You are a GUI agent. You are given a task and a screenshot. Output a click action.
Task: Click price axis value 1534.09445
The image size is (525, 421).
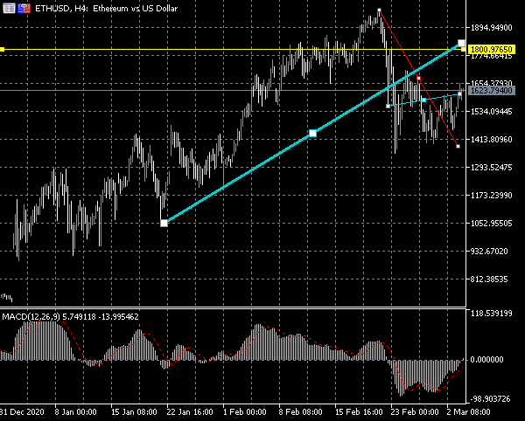[x=491, y=112]
